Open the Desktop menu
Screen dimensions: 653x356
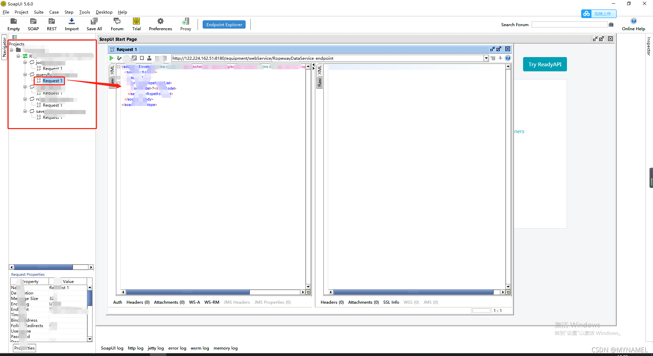pyautogui.click(x=104, y=12)
